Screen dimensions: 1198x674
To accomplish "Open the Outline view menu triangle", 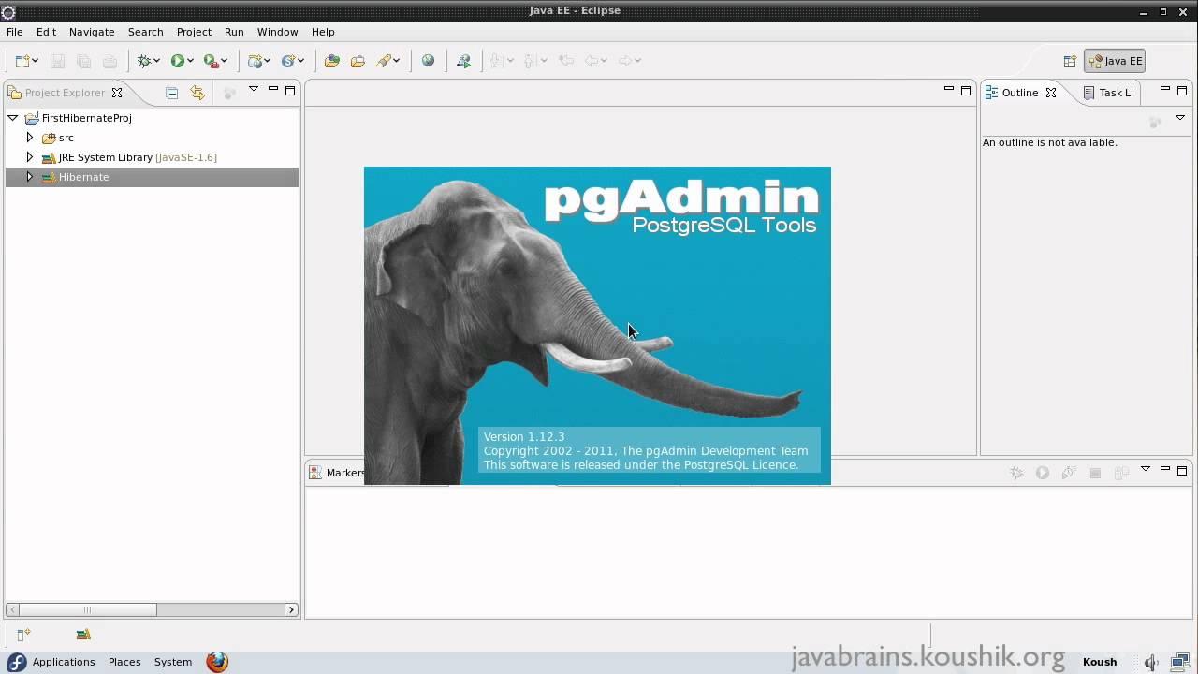I will point(1179,118).
